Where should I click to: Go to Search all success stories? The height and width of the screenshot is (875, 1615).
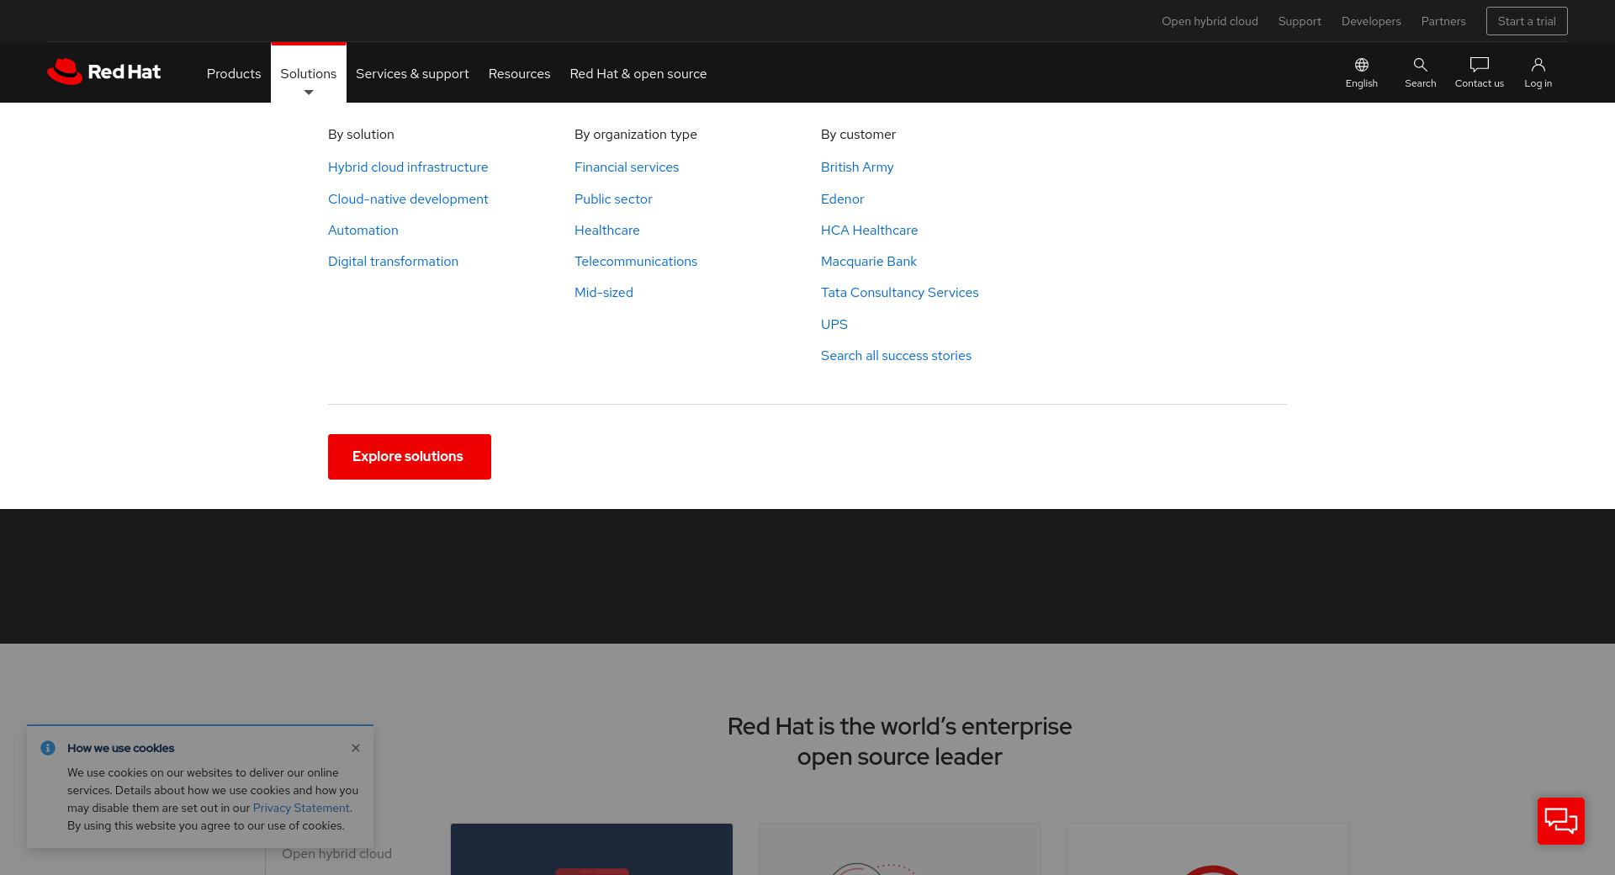click(x=896, y=356)
